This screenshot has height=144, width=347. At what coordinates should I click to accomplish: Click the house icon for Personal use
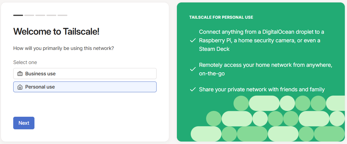coord(20,87)
